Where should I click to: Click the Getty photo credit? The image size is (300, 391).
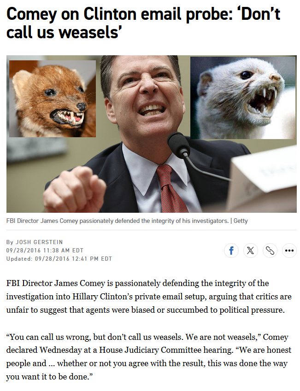click(x=241, y=221)
